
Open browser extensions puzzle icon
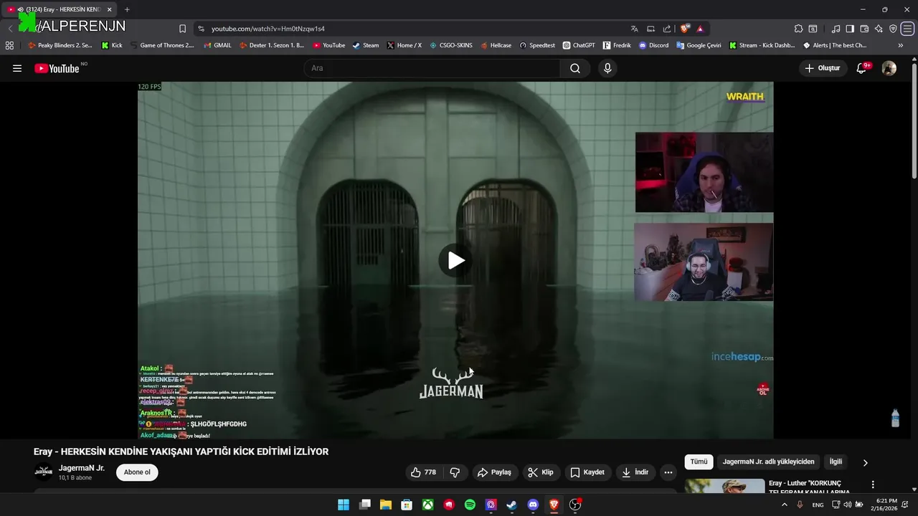pos(798,29)
